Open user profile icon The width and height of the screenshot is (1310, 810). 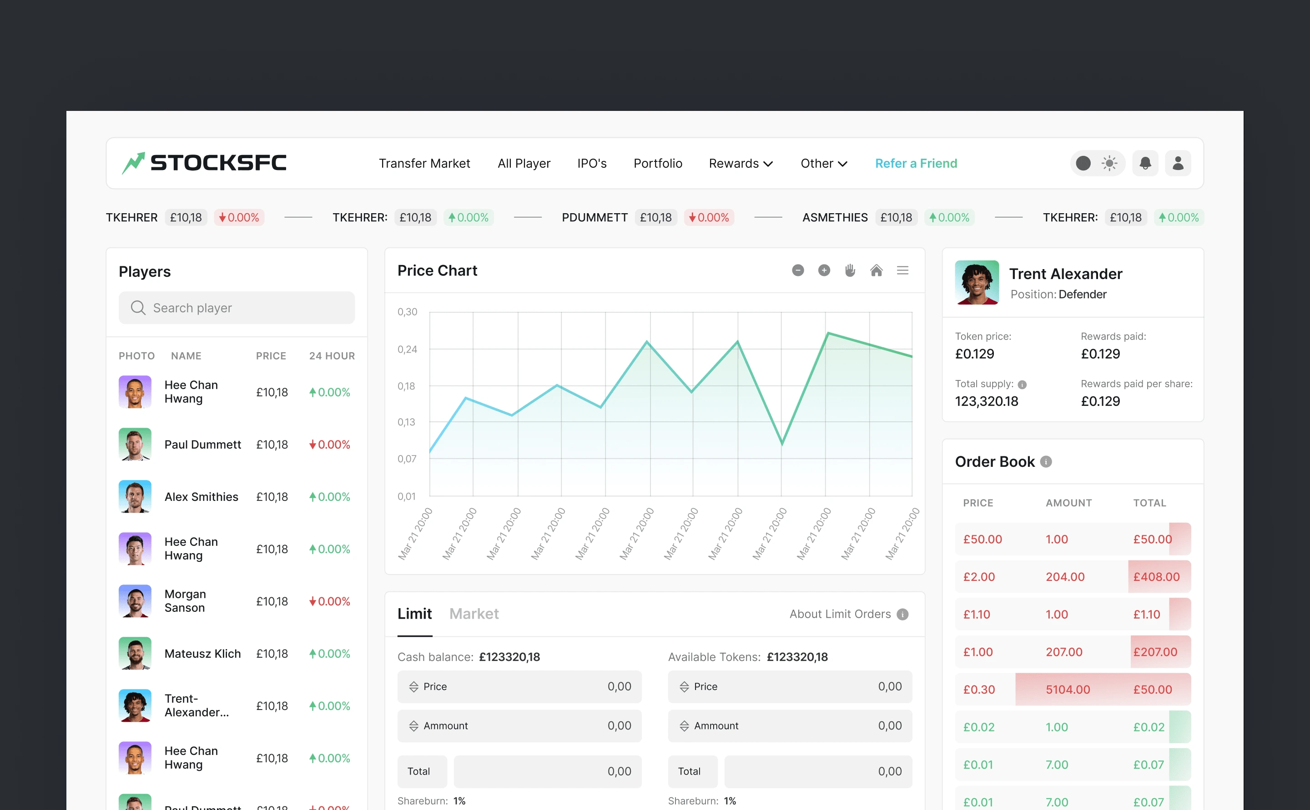[x=1178, y=163]
